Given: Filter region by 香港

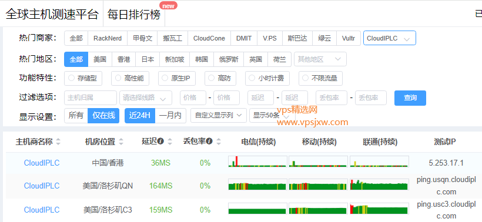Looking at the screenshot, I should click(x=124, y=59).
